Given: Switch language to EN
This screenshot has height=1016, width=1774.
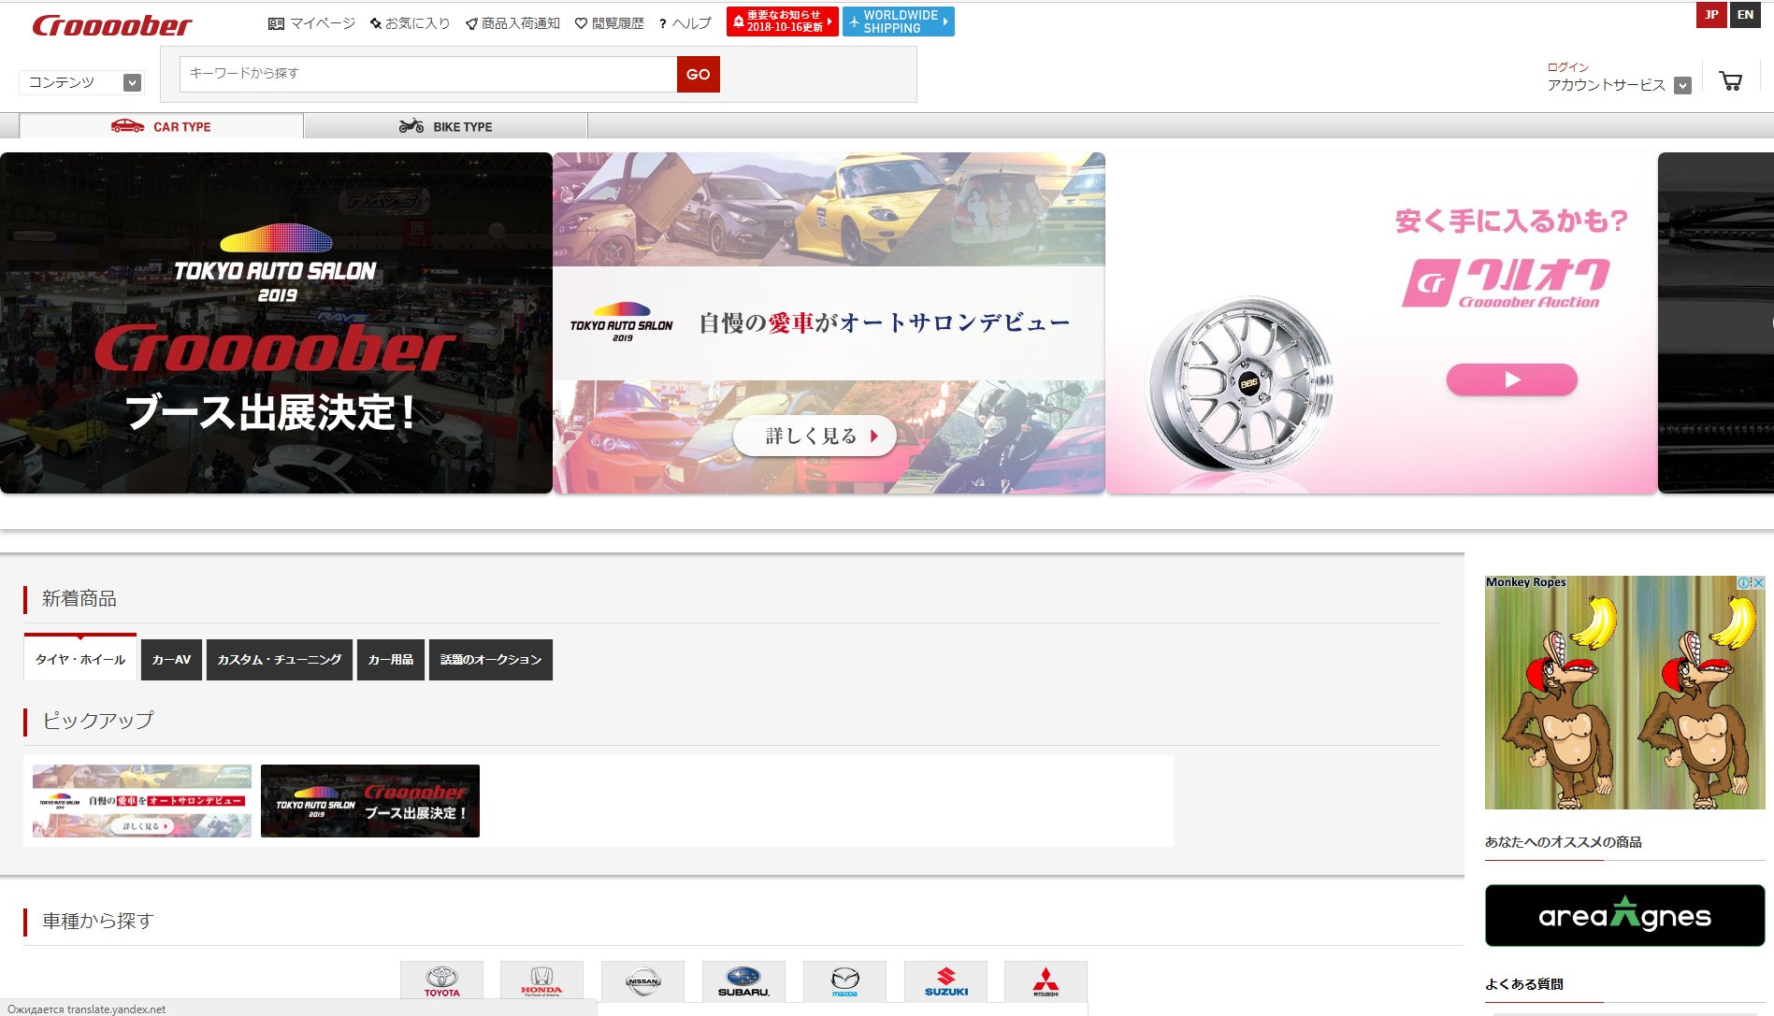Looking at the screenshot, I should pos(1745,15).
